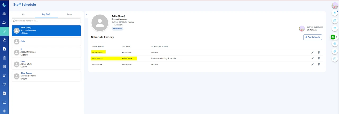Open the notifications bell icon
Viewport: 339px width, 114px height.
[335, 13]
